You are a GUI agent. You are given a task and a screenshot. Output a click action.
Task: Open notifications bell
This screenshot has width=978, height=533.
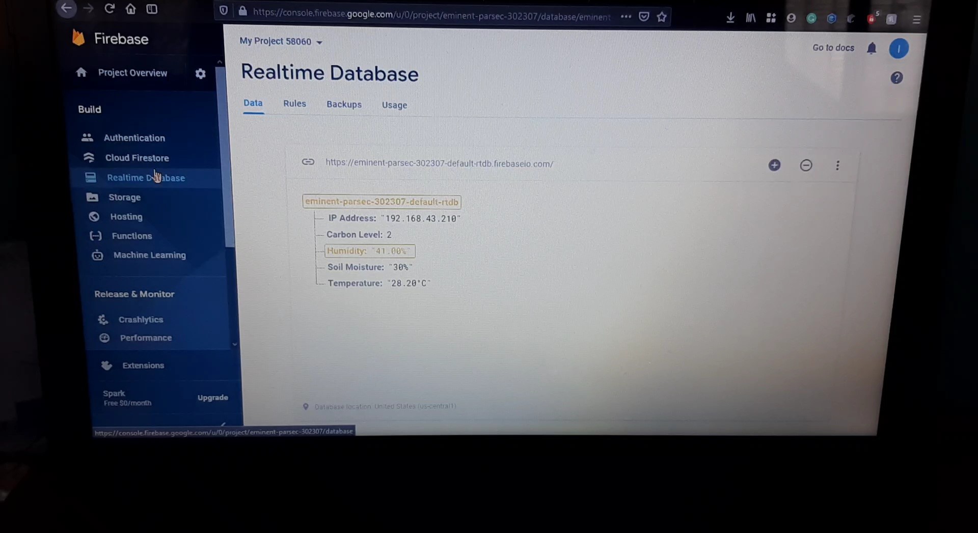872,48
